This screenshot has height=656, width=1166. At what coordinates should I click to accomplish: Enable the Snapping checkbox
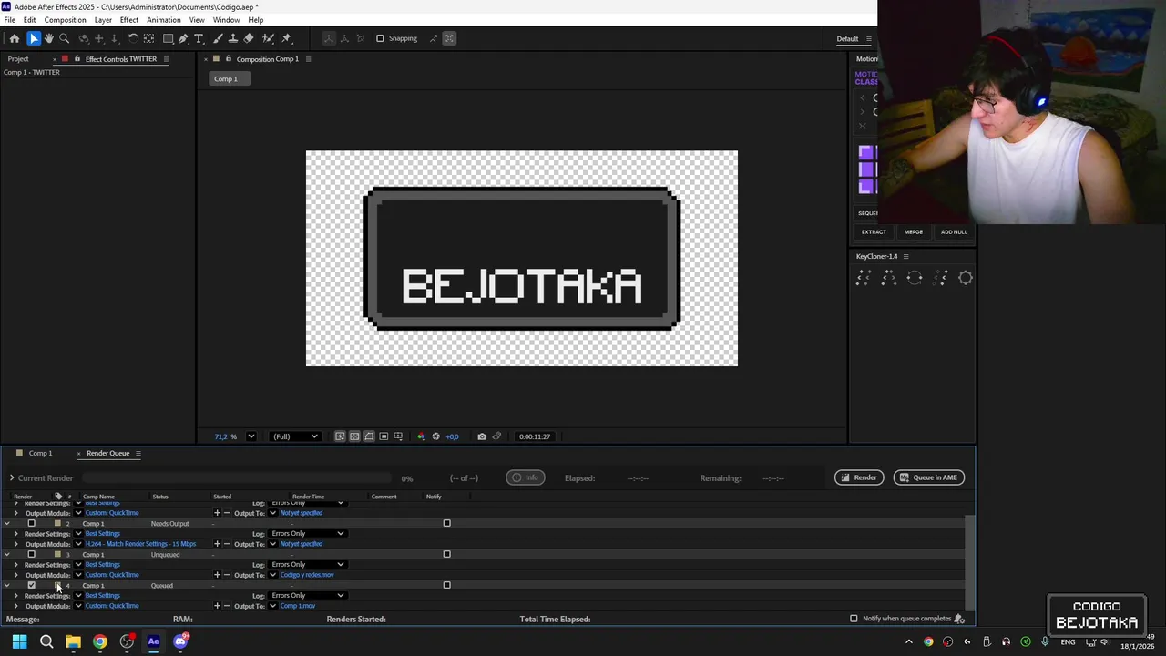pyautogui.click(x=380, y=38)
